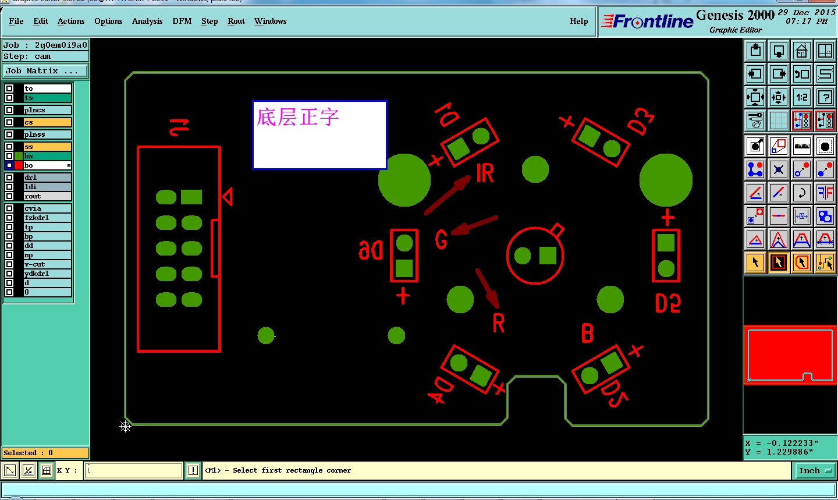Click the first coordinate mode button at bottom left
The height and width of the screenshot is (500, 838).
[10, 470]
